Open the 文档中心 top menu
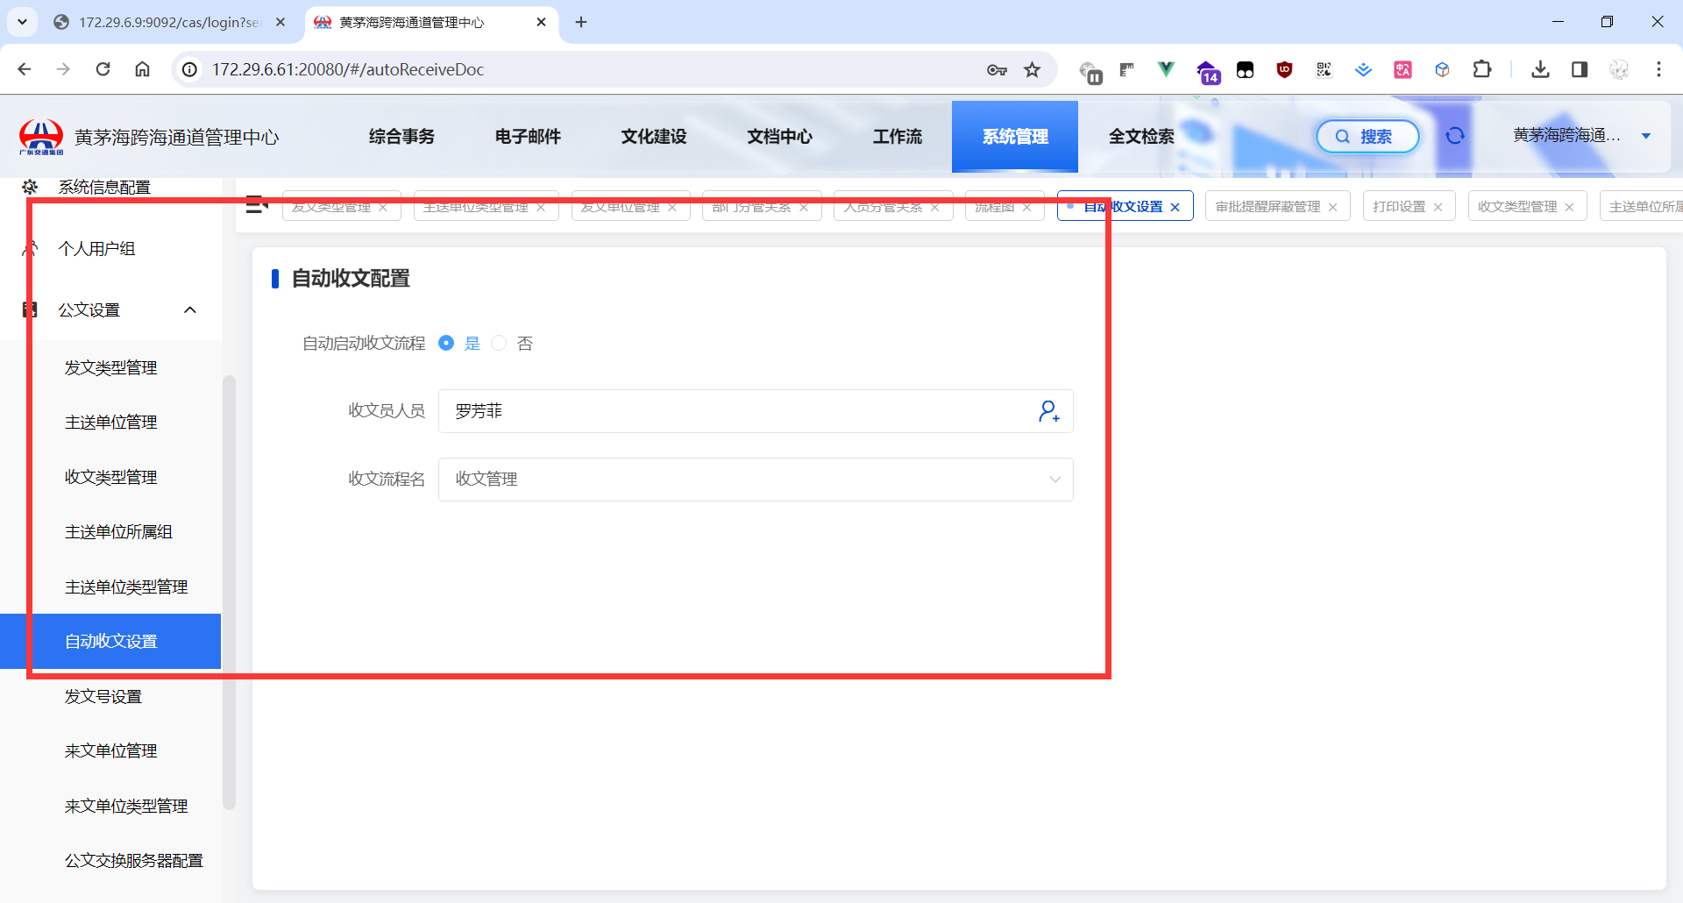1683x903 pixels. 780,137
